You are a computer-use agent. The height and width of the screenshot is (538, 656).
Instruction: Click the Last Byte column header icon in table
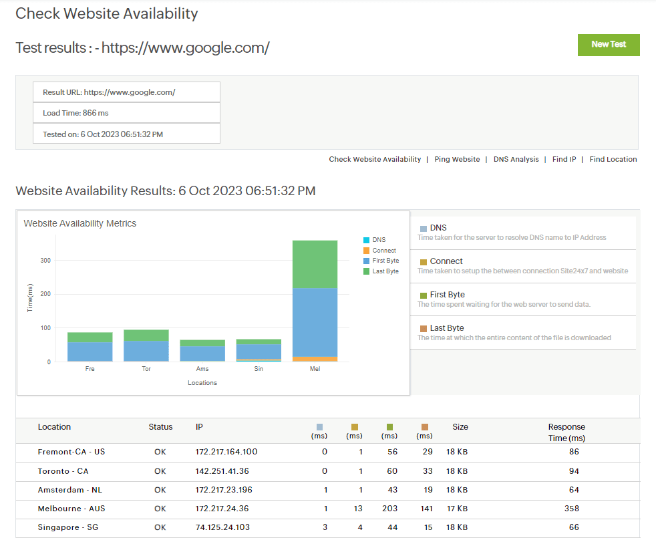425,427
